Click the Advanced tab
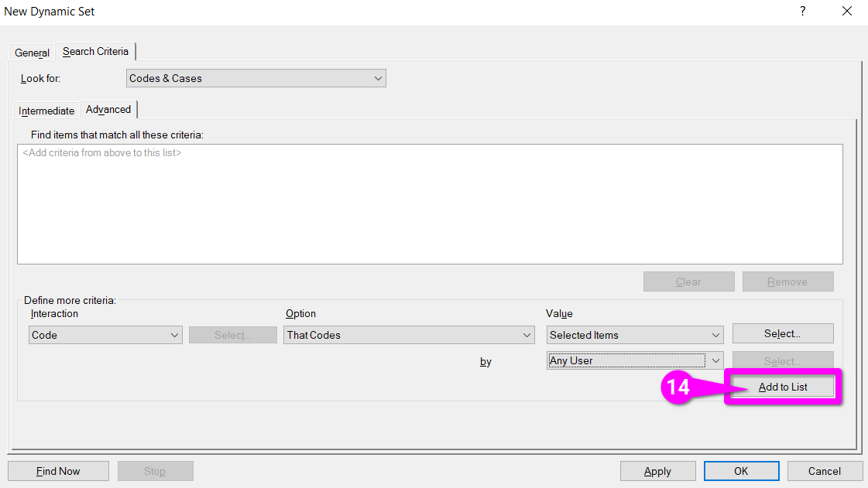The image size is (868, 488). (108, 110)
